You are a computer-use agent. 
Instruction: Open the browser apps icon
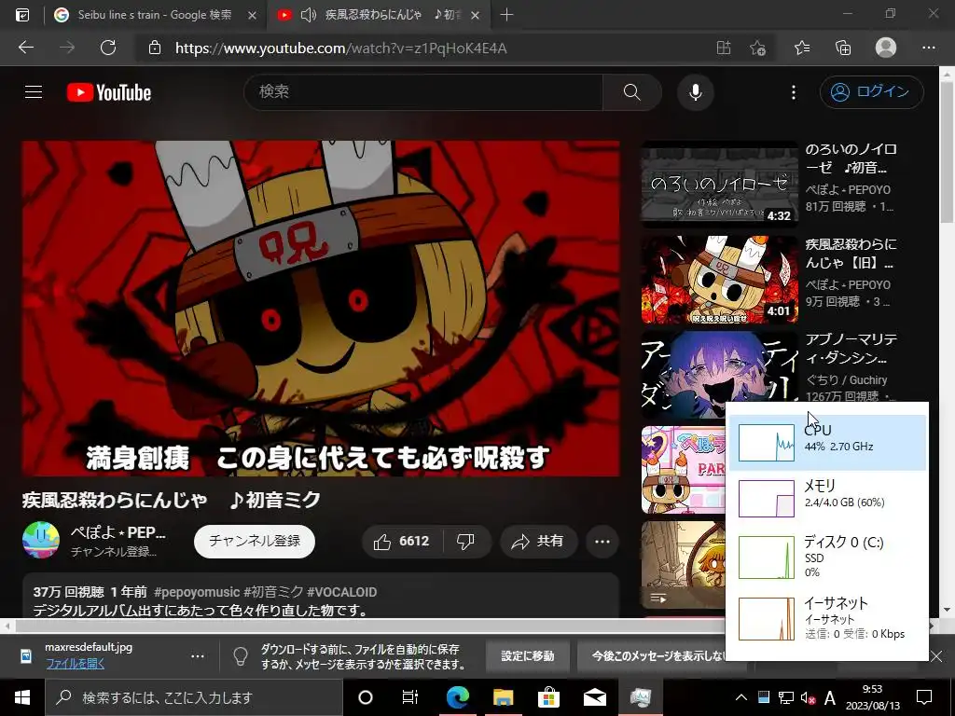click(x=724, y=48)
